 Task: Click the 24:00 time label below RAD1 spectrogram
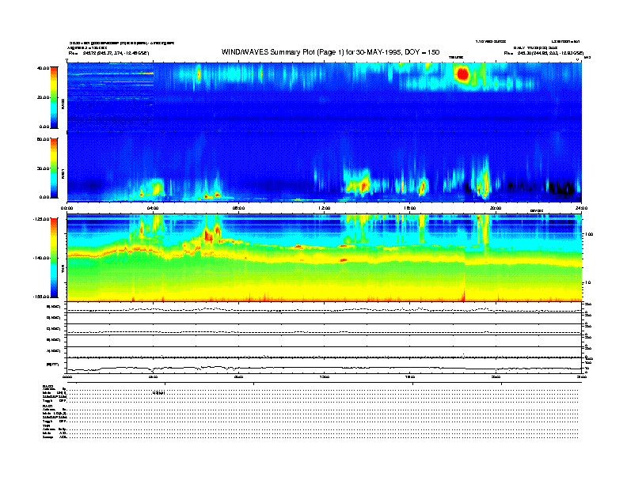[581, 208]
